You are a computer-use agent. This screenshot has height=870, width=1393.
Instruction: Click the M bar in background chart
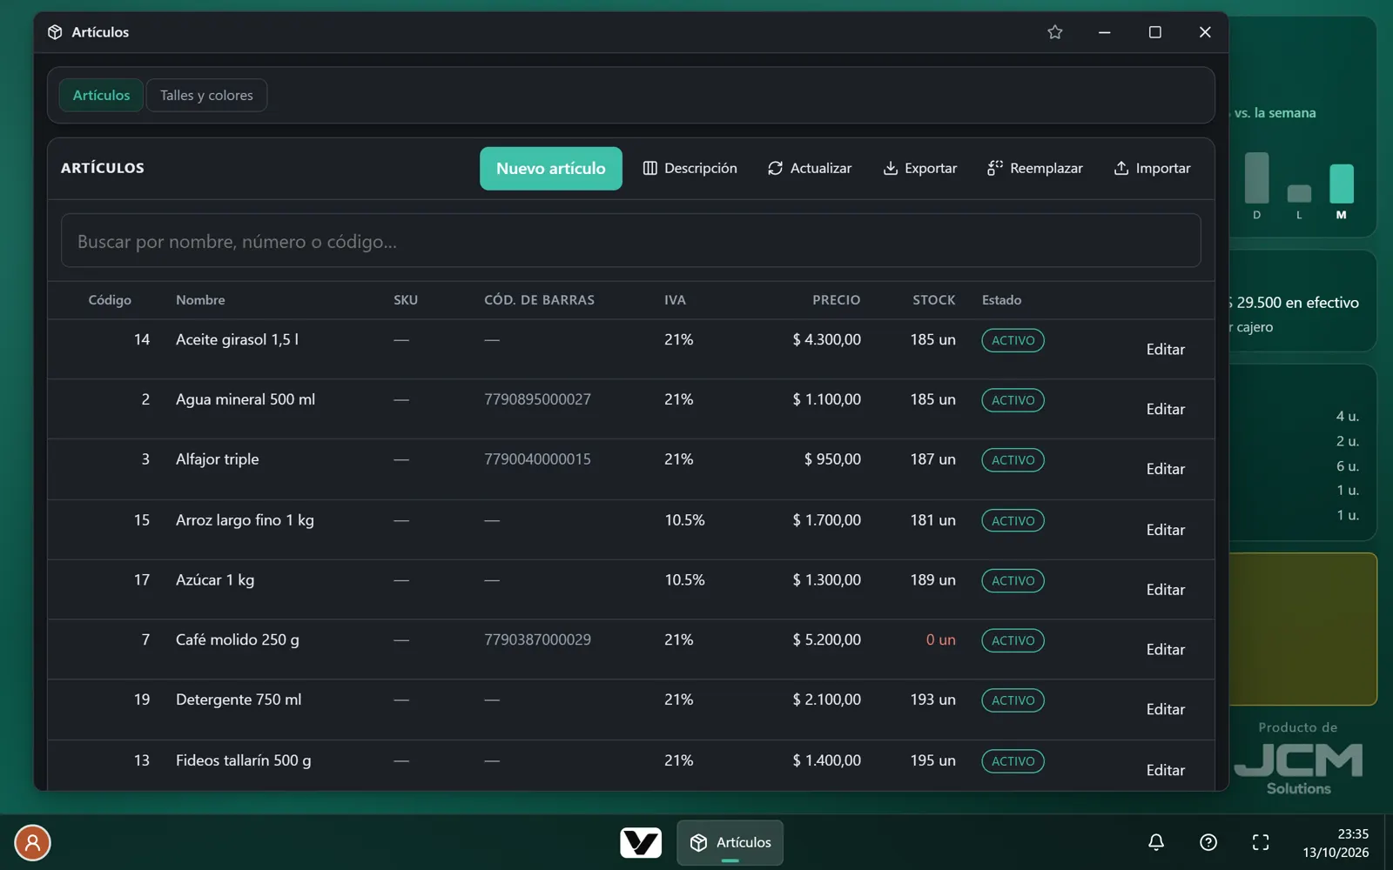click(x=1342, y=184)
